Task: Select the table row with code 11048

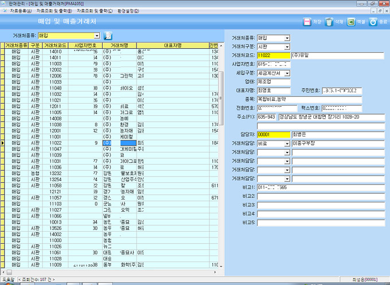Action: point(110,88)
